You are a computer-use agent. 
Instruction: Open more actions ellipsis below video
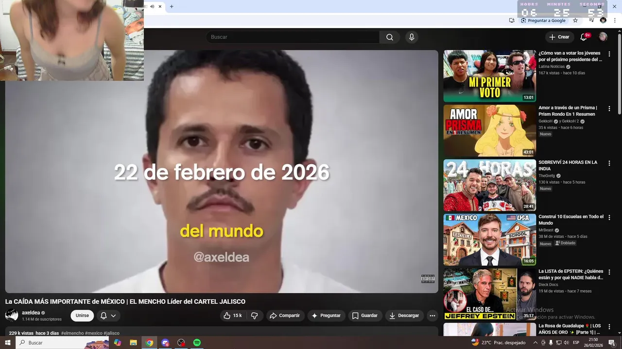pos(432,316)
